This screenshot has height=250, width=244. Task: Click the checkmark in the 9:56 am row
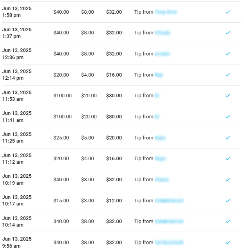[x=228, y=243]
